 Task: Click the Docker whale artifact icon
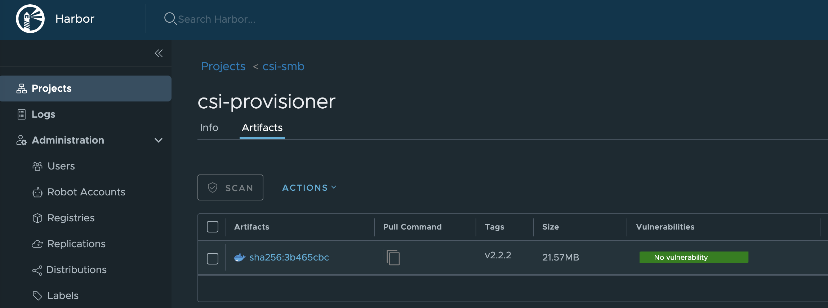click(x=240, y=258)
